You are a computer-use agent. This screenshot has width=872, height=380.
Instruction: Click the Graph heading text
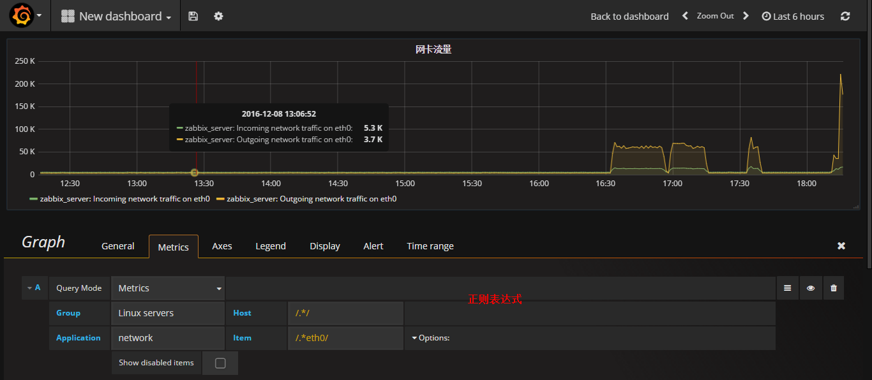tap(43, 242)
